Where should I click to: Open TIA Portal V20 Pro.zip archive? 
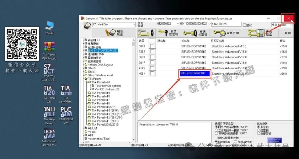coord(49,51)
